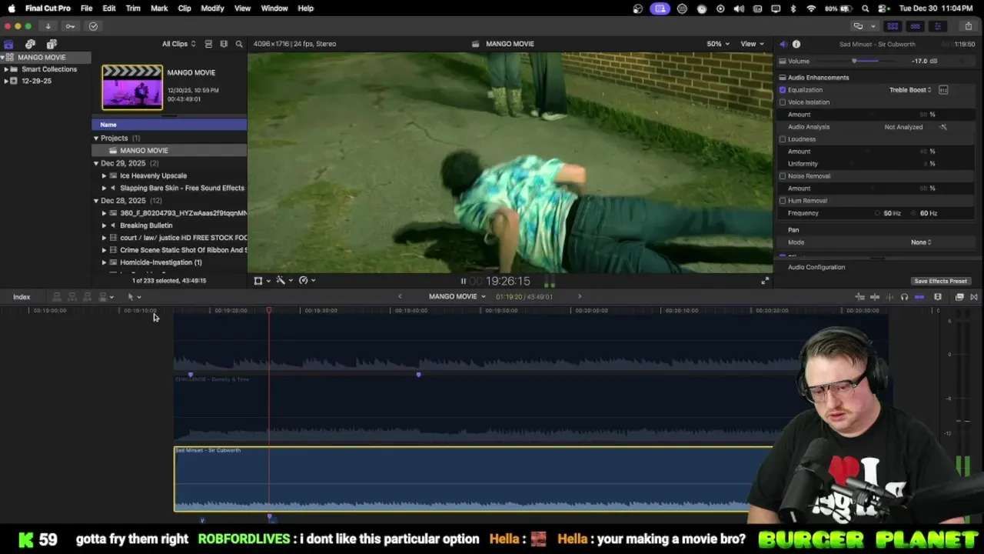Open the viewer View options dropdown

[x=752, y=44]
